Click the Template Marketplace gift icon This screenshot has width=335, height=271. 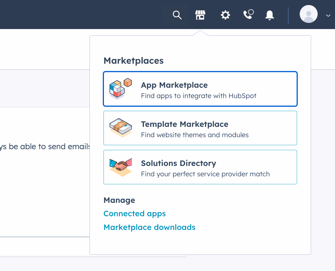tap(120, 128)
